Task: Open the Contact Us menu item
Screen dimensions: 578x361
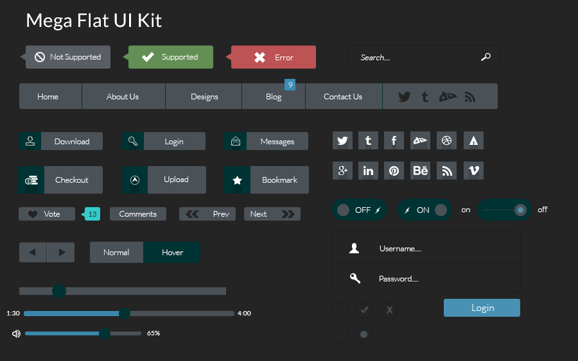Action: point(344,96)
